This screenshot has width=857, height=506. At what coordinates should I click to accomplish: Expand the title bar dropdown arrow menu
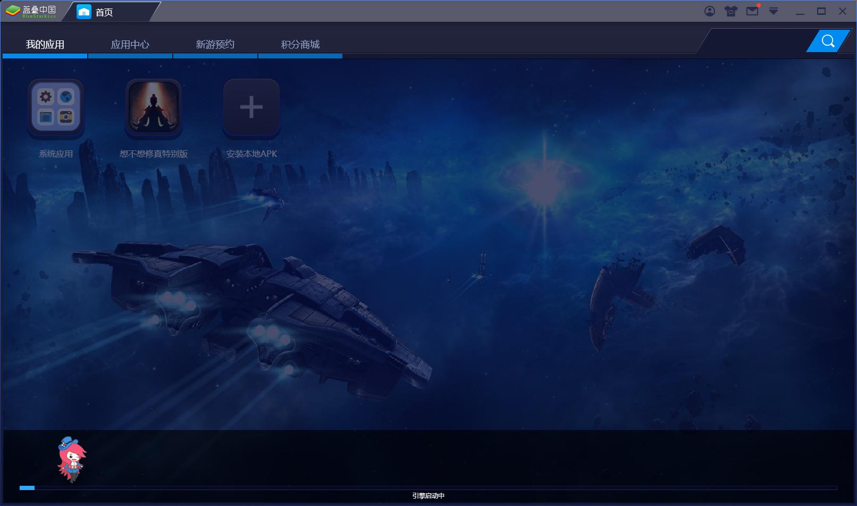tap(774, 11)
